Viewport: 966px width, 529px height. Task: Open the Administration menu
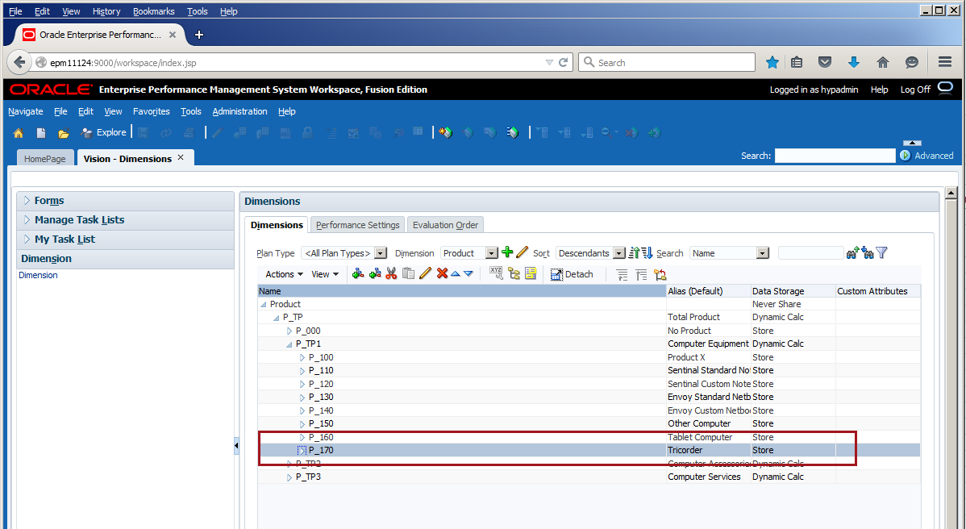239,111
